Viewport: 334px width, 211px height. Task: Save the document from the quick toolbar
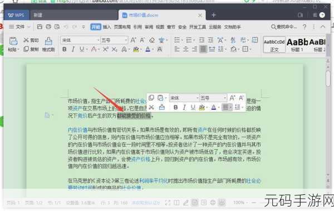tap(40, 27)
